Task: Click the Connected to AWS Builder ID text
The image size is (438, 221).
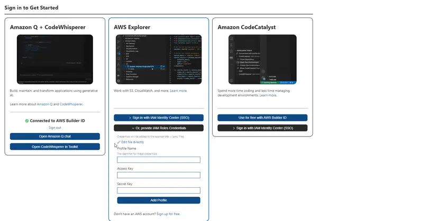Action: click(57, 121)
